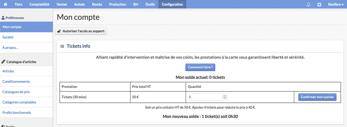Click the 50 € price cell
347x127 pixels.
158,97
